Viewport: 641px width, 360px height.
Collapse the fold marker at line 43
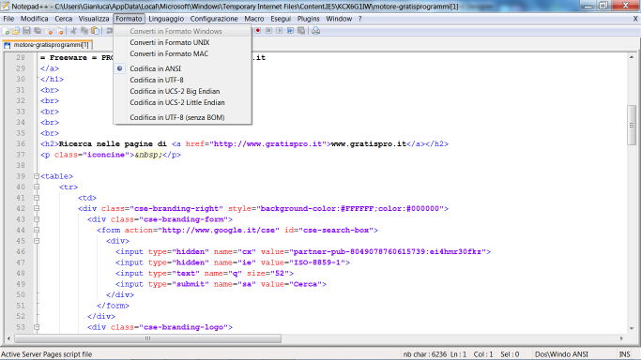coord(37,219)
